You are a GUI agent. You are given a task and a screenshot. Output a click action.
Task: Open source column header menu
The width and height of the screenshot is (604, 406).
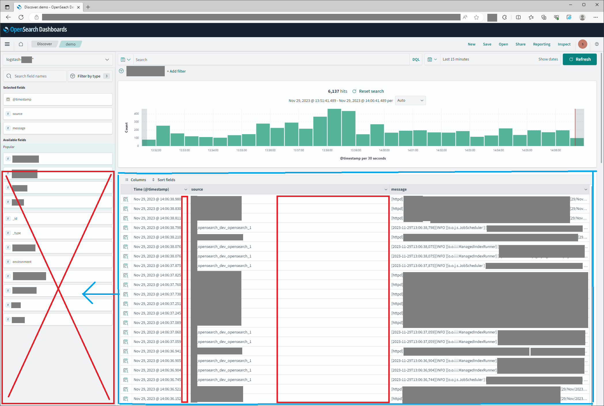(x=386, y=189)
